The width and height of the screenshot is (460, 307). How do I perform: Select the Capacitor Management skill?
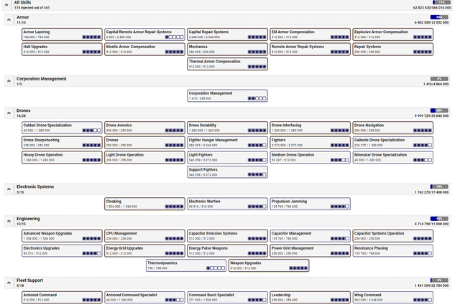(310, 236)
